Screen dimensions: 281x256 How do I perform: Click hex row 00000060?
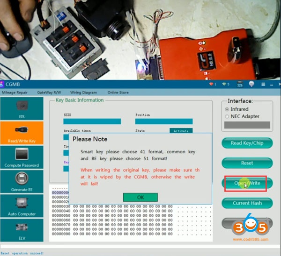coord(132,220)
